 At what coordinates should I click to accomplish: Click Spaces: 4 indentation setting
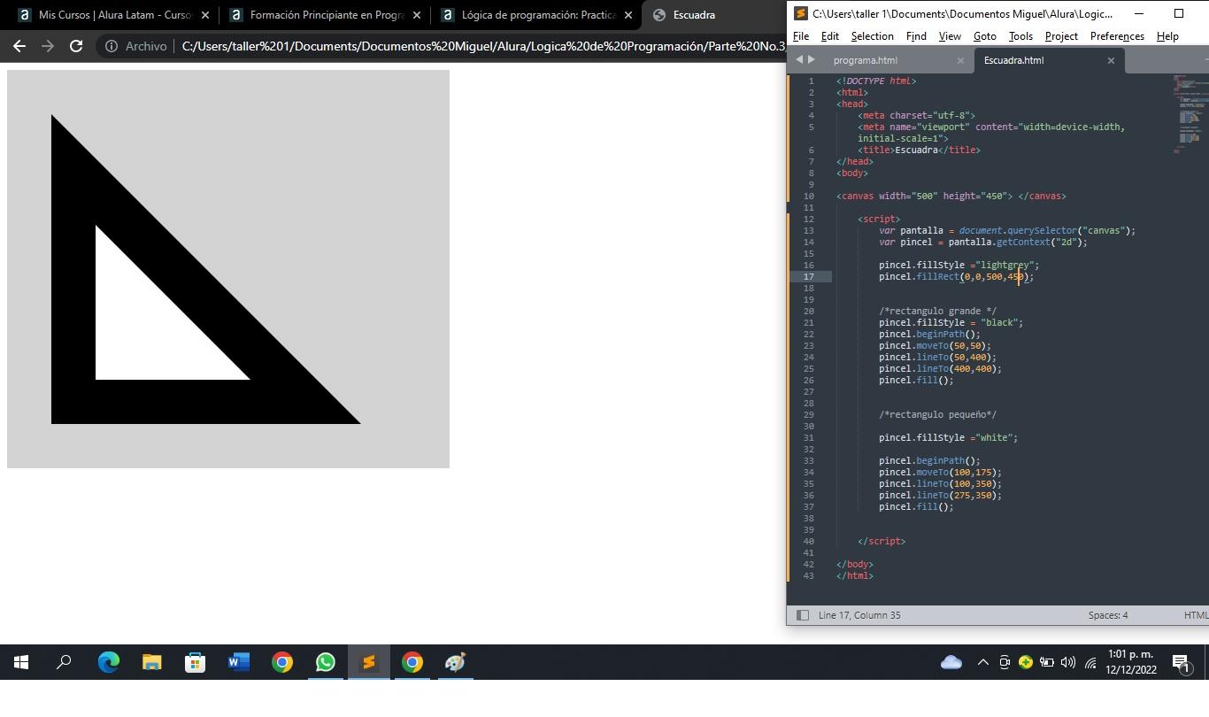point(1108,615)
